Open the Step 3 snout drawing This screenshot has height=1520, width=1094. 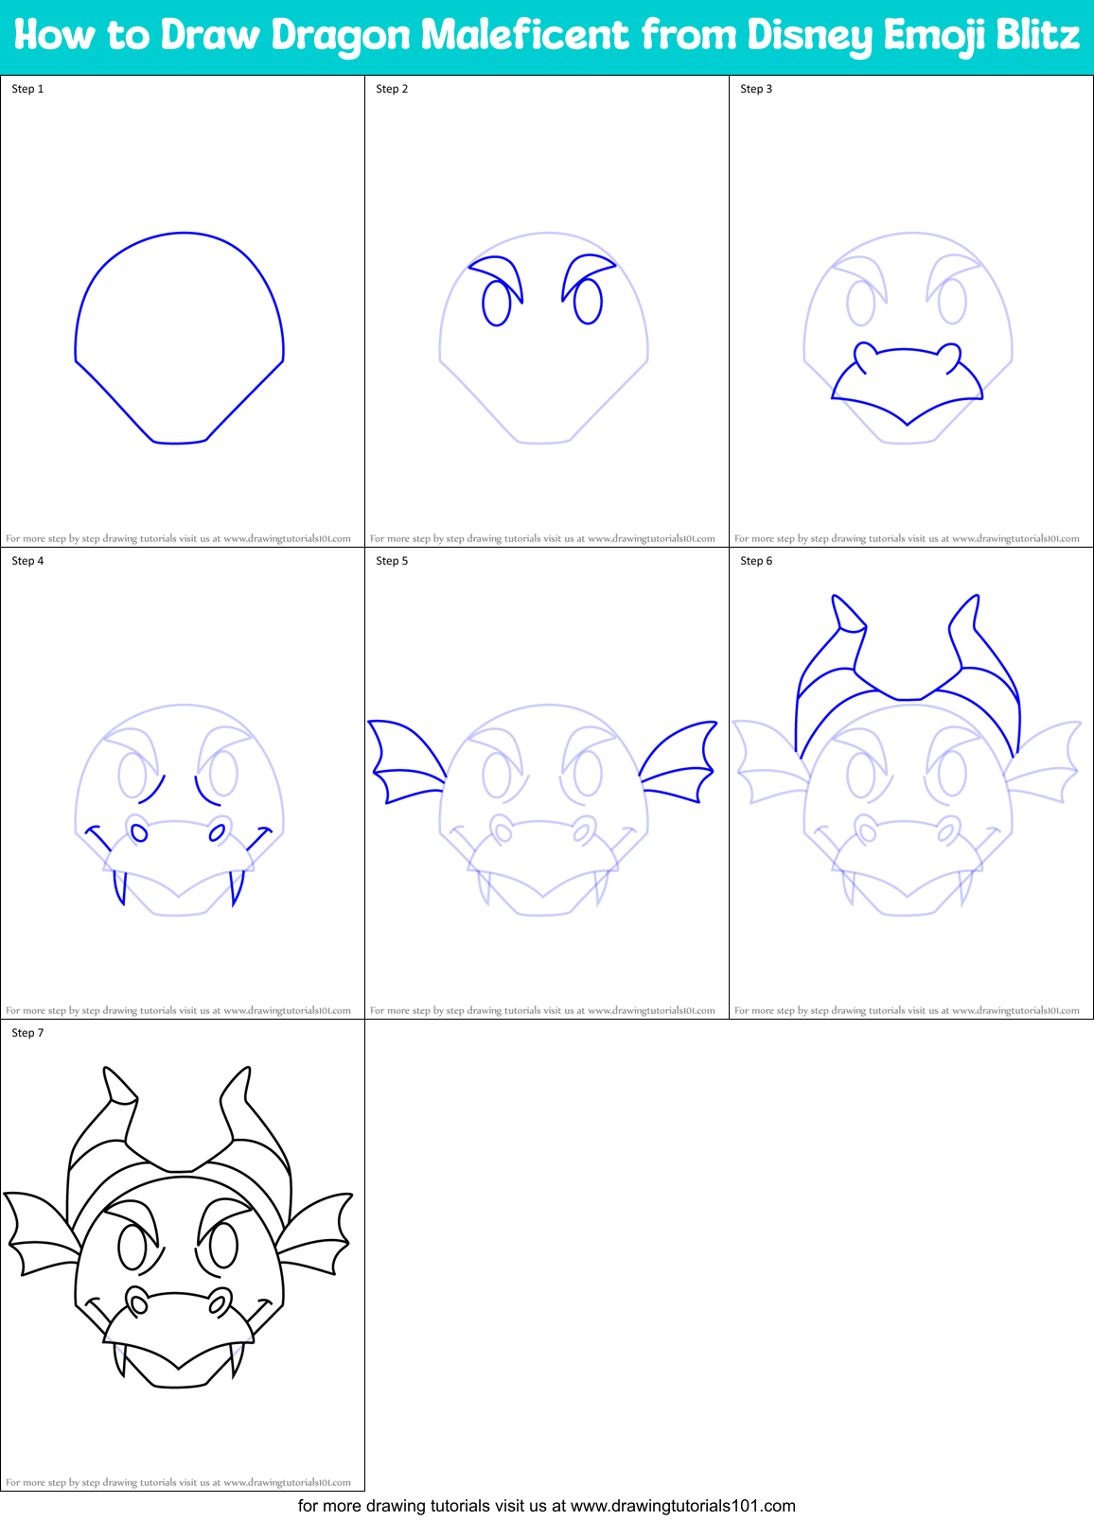click(x=909, y=338)
